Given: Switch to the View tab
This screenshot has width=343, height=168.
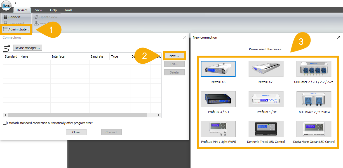Looking at the screenshot, I should pyautogui.click(x=39, y=10).
